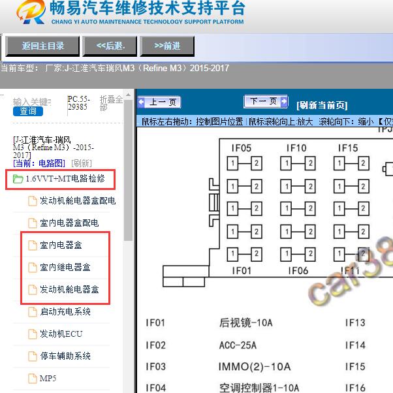
Task: Go to next page 下一页
Action: pos(266,101)
